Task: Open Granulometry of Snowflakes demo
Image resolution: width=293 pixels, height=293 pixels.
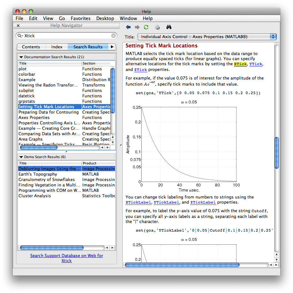Action: coord(66,179)
